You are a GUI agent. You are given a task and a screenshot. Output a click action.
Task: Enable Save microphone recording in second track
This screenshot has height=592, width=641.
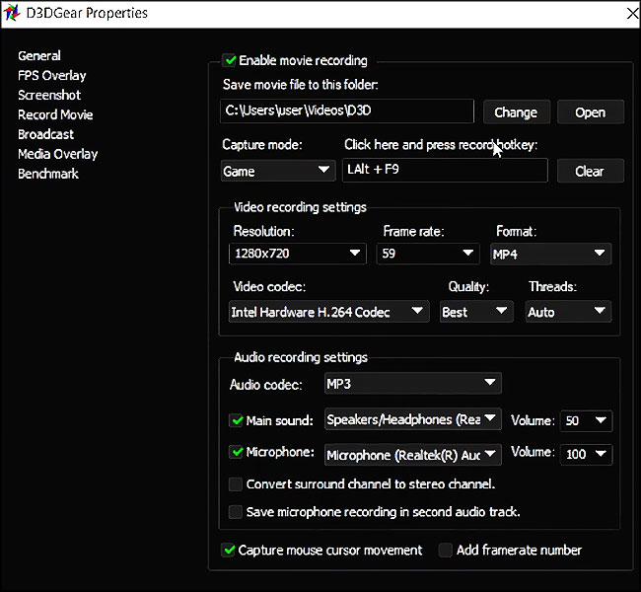tap(236, 512)
